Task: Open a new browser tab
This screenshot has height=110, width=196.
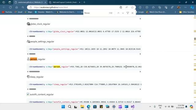Action: point(85,2)
